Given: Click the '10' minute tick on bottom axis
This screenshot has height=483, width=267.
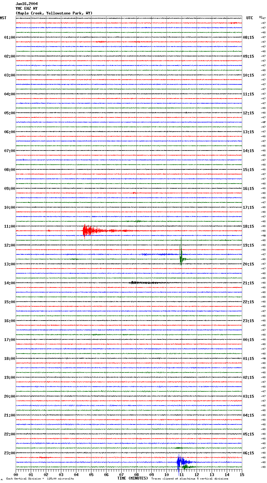Looking at the screenshot, I should pyautogui.click(x=166, y=474).
